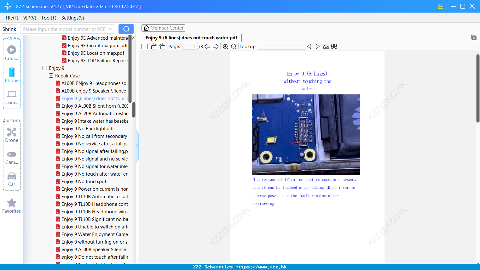Open Enjoy 9 No Backlight.pdf

[x=85, y=128]
